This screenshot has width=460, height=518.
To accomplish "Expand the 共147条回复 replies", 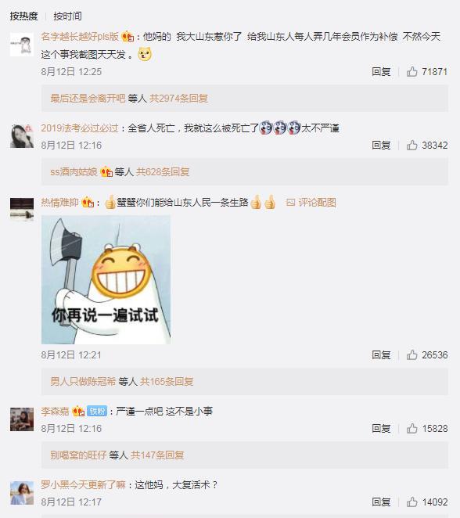I will click(x=157, y=455).
